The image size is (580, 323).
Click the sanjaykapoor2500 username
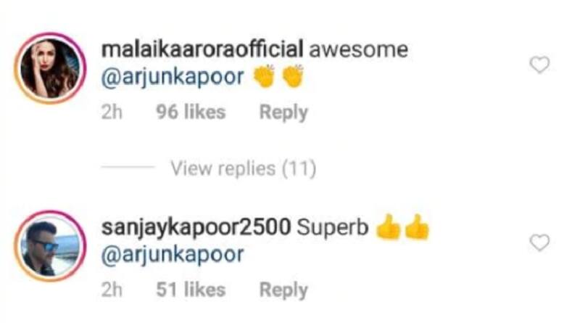[x=196, y=227]
